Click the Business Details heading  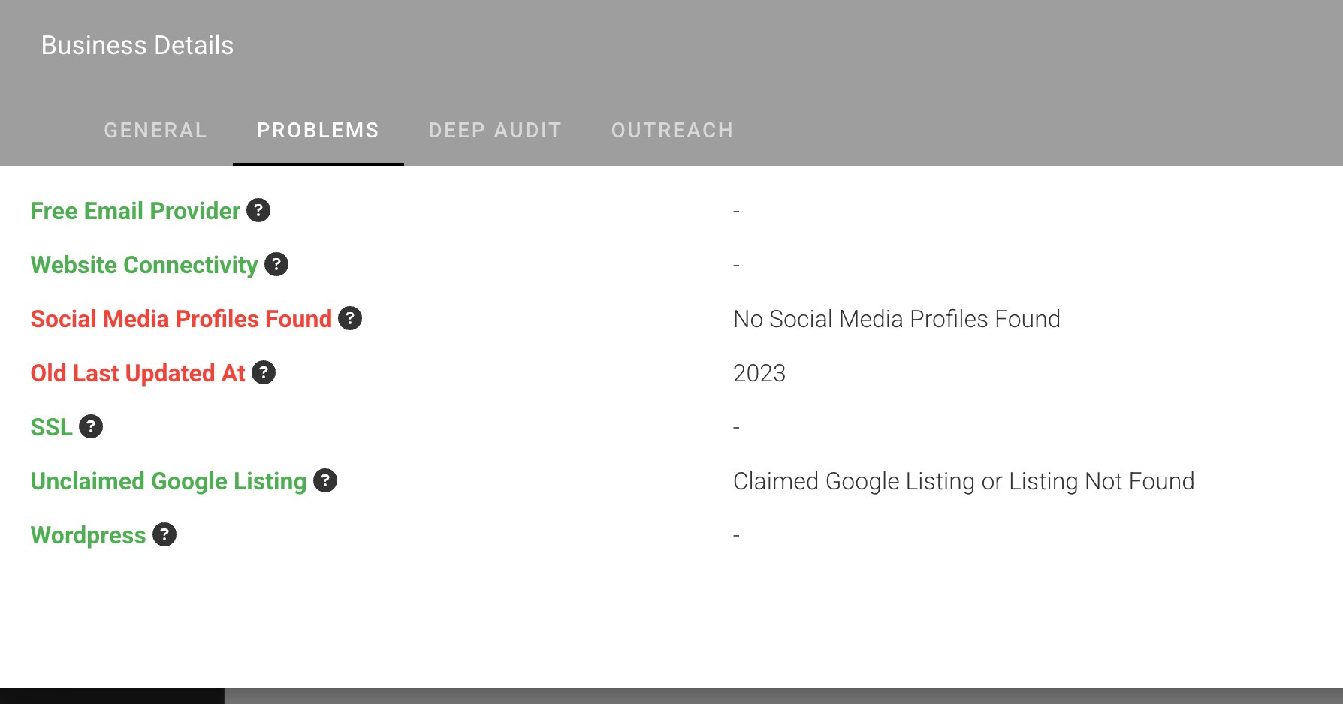coord(137,45)
